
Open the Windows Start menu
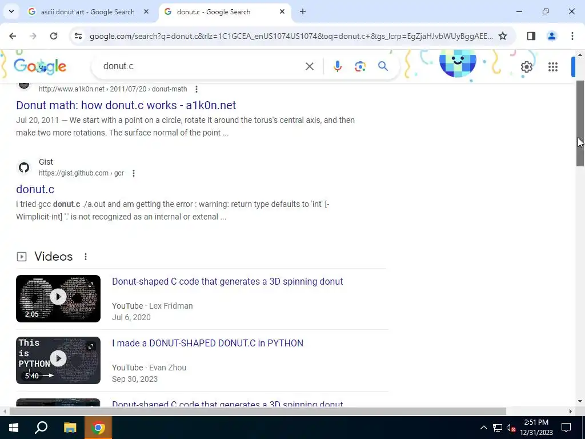[x=14, y=428]
